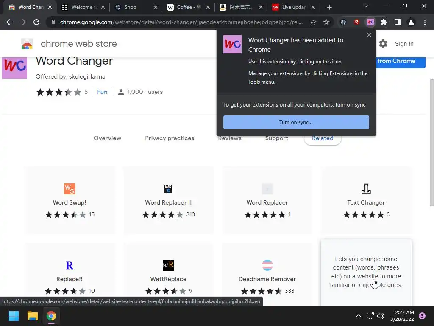Click the round globe extension icon in toolbar

coord(343,22)
